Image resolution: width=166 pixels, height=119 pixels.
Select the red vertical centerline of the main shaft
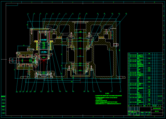pyautogui.click(x=80, y=50)
